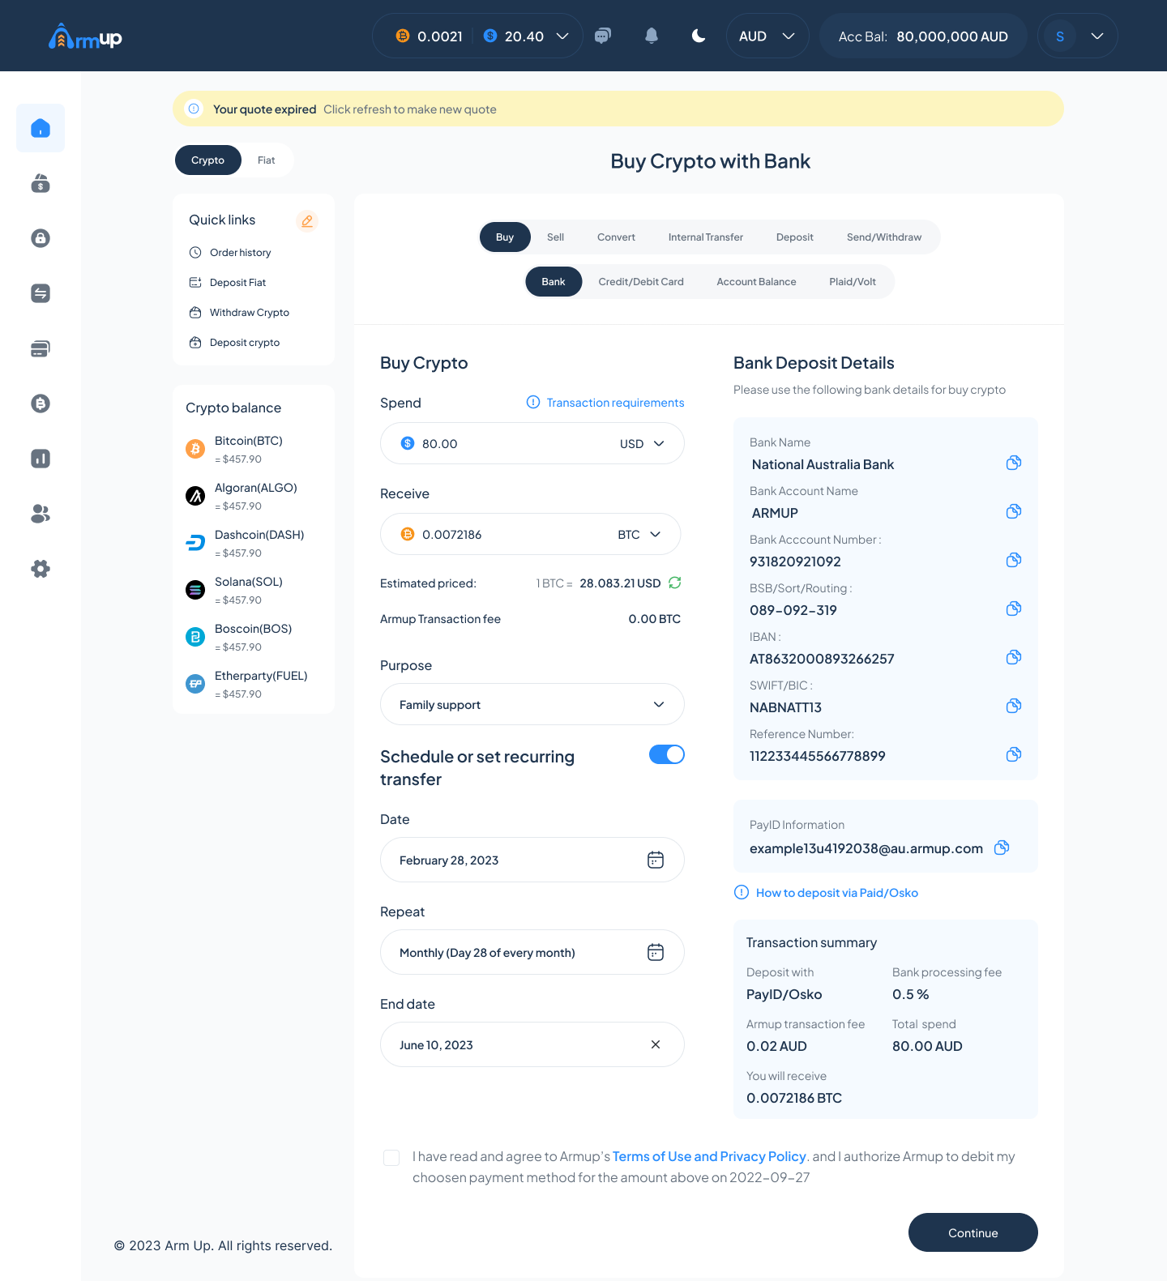The width and height of the screenshot is (1167, 1281).
Task: Select Bitcoin(BTC) in Crypto balance list
Action: click(x=254, y=449)
